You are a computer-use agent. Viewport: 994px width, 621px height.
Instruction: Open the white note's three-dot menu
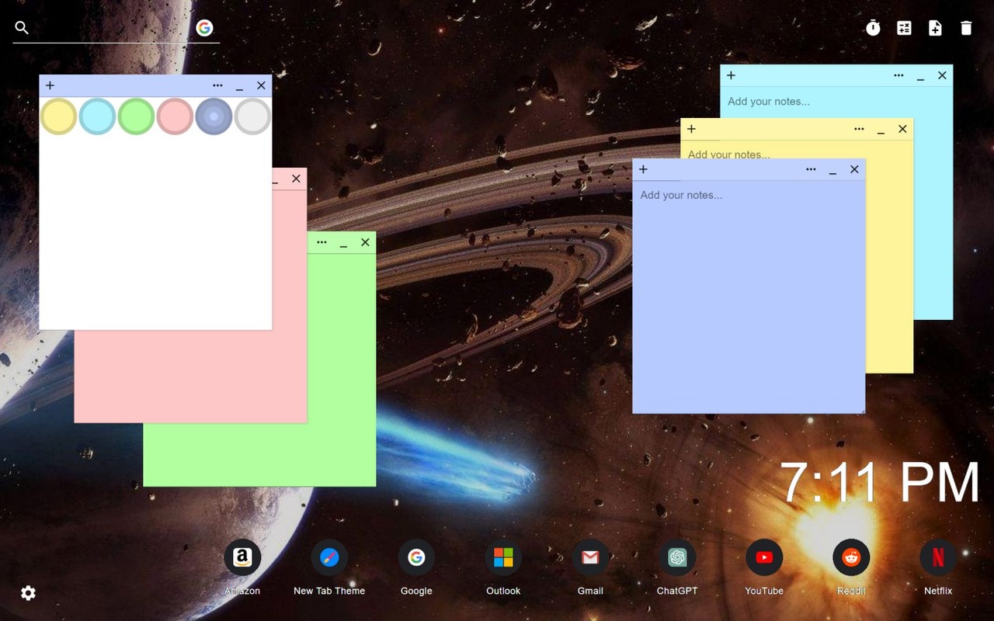217,85
